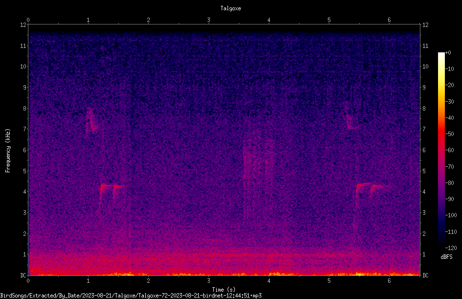Click the Frequency (kHz) axis label

coord(8,151)
